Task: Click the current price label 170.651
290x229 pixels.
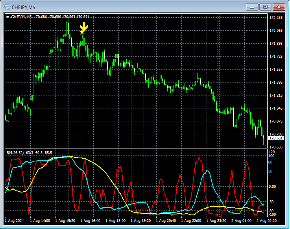Action: (x=276, y=138)
